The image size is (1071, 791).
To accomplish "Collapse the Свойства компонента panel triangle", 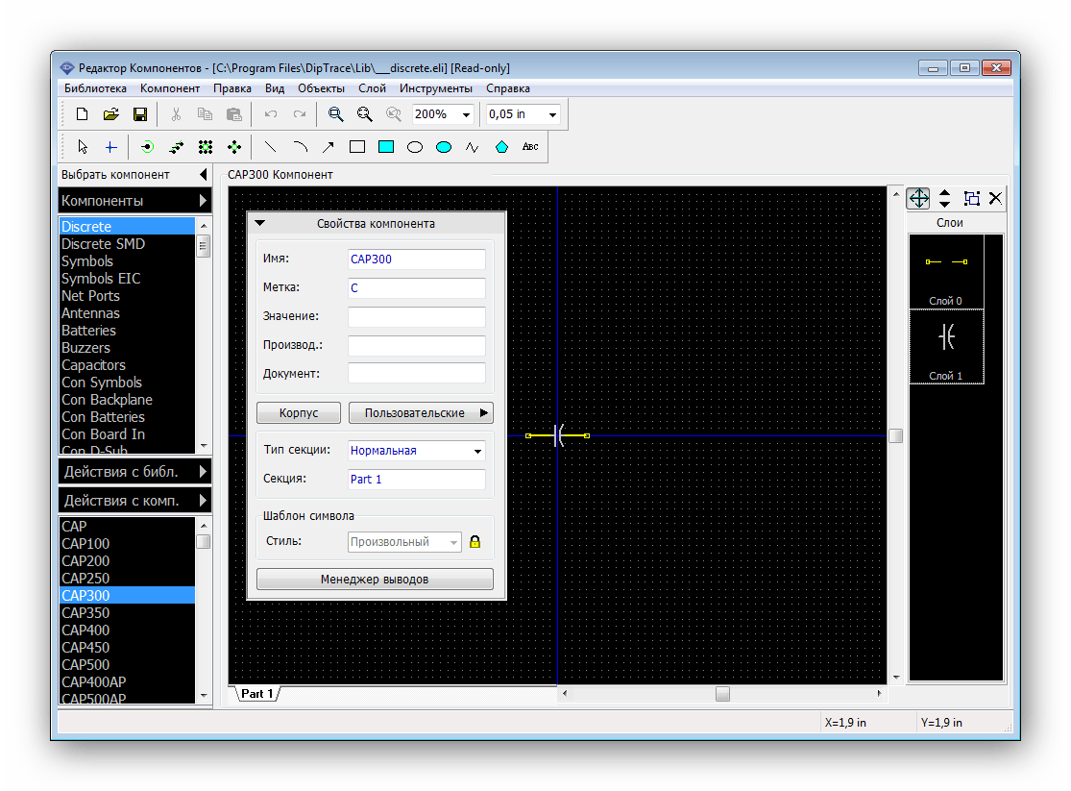I will coord(259,224).
